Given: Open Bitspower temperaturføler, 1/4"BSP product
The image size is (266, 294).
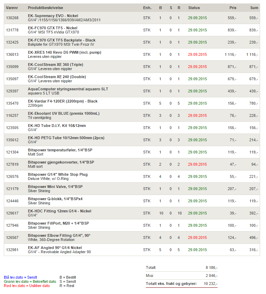Looking at the screenshot, I should [60, 150].
